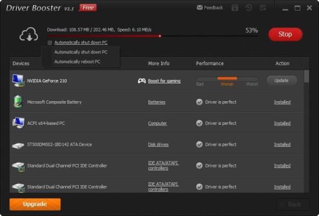
Task: Click the restore history icon in title bar
Action: 249,8
